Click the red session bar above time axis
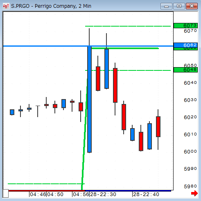The width and height of the screenshot is (201, 201). click(x=47, y=191)
